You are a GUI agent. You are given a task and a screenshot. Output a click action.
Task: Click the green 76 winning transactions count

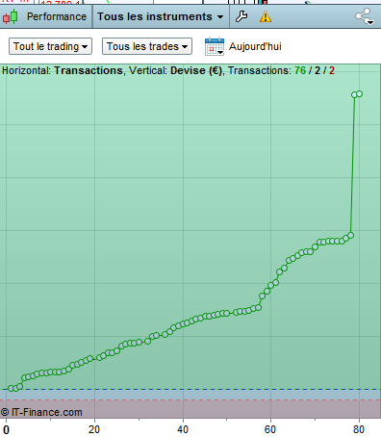coord(300,70)
